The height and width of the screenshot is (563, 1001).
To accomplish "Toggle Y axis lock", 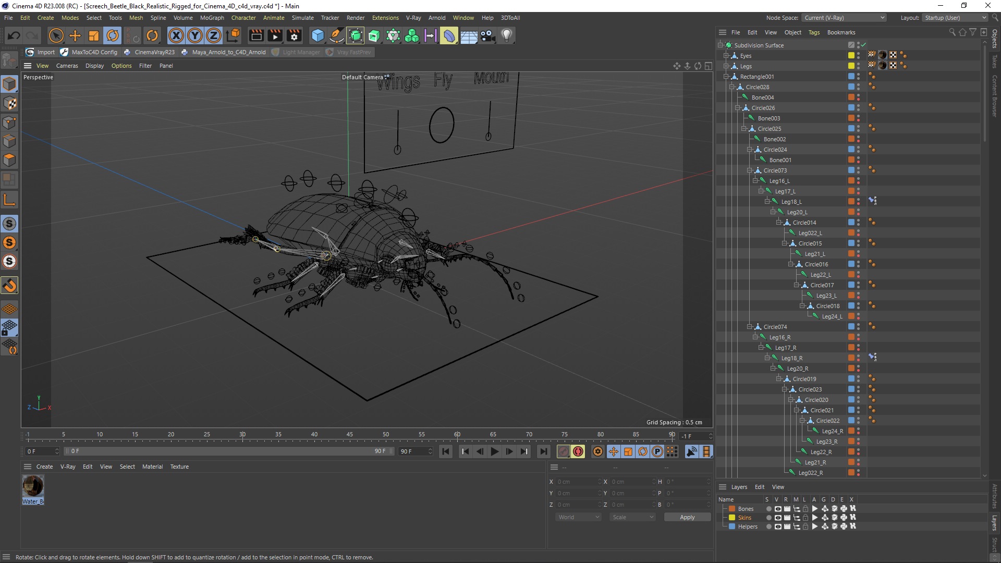I will (195, 35).
